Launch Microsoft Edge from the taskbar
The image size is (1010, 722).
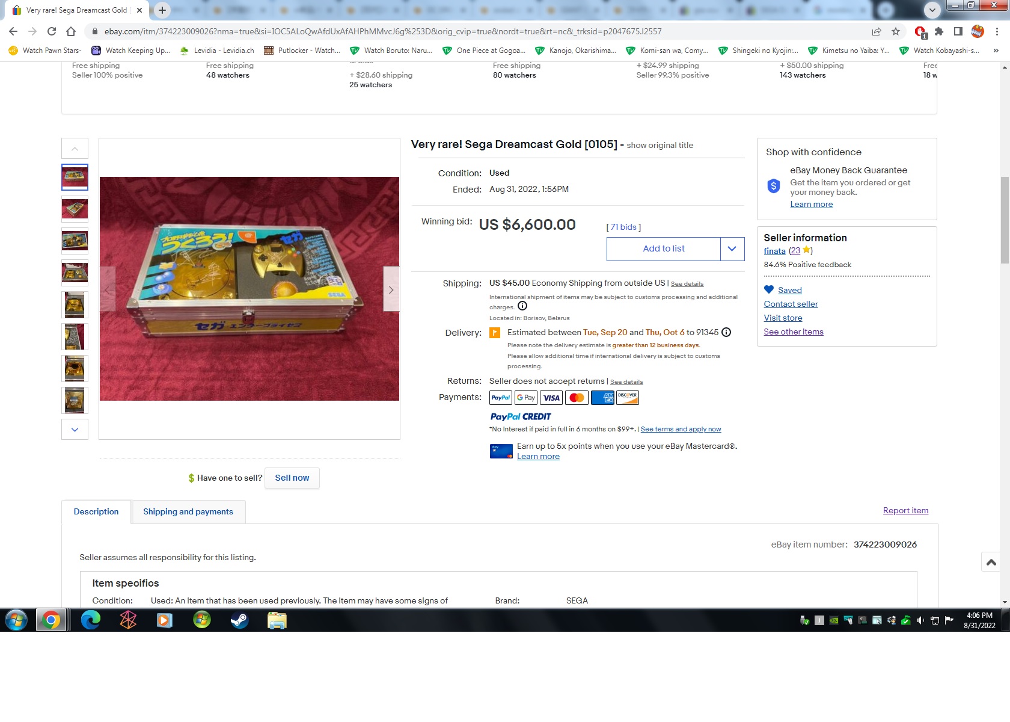tap(90, 620)
